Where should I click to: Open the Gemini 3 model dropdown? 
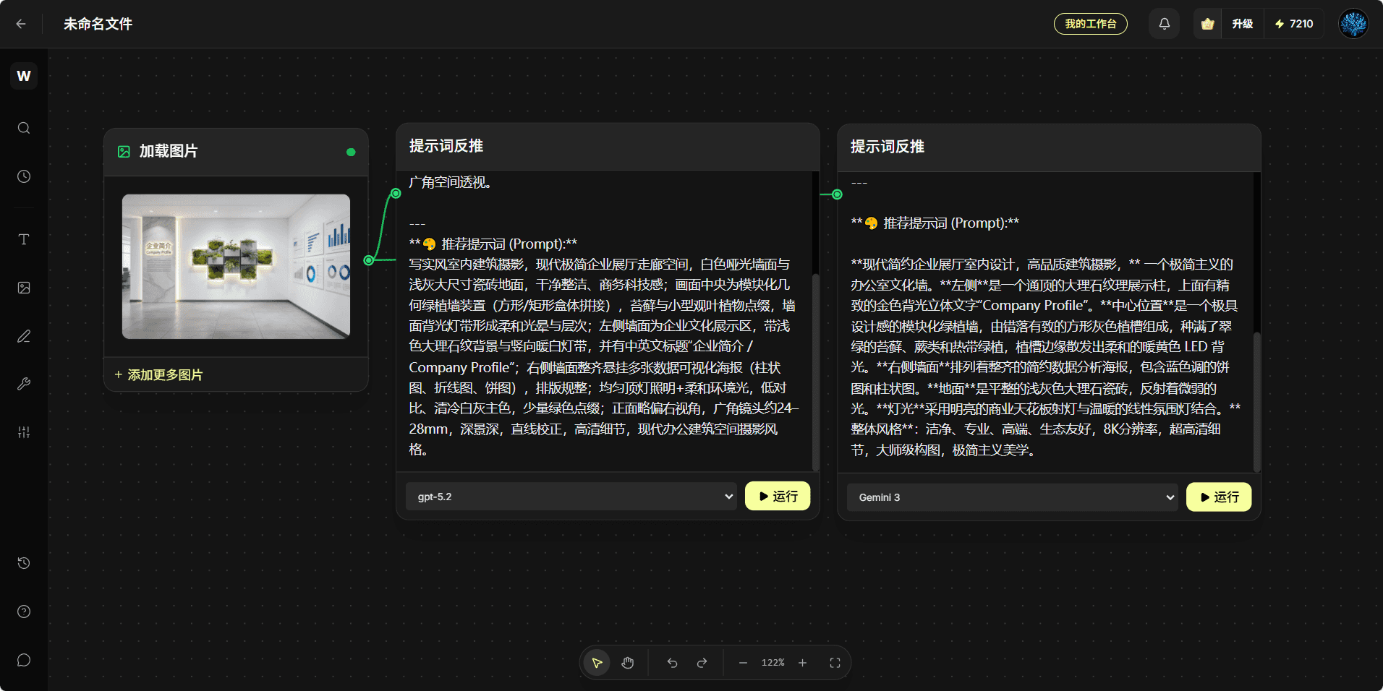click(x=1011, y=497)
